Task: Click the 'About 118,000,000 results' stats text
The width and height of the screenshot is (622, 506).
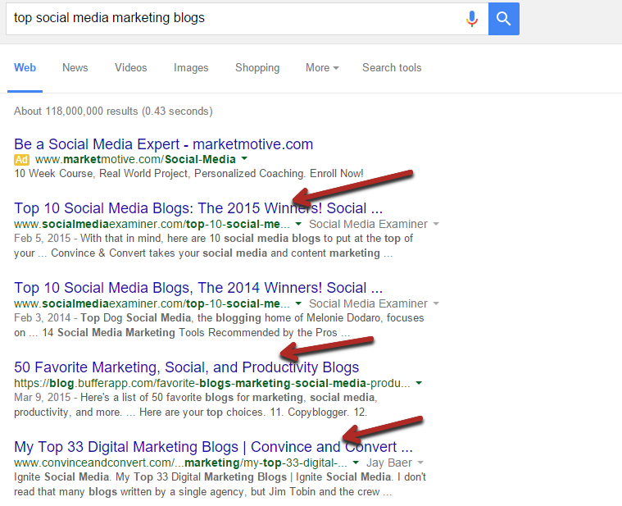Action: pos(113,111)
